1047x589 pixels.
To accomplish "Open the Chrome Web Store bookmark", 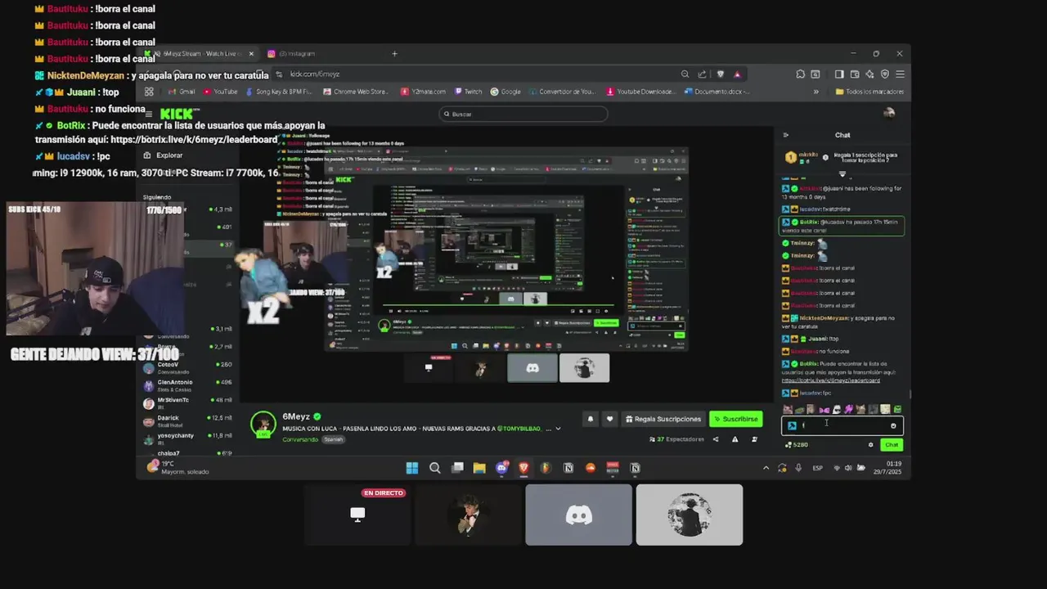I will tap(357, 92).
